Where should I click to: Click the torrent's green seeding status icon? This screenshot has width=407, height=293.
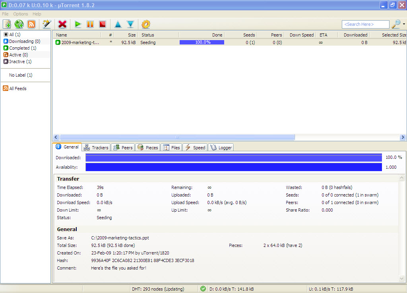[x=58, y=42]
